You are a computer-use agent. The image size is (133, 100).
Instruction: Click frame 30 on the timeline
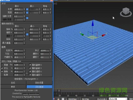pos(68,95)
